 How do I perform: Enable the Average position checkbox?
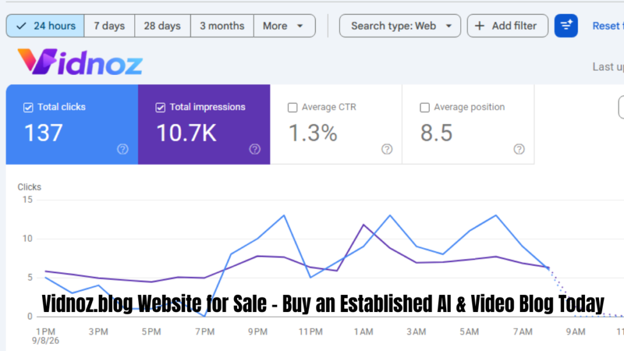[x=425, y=107]
